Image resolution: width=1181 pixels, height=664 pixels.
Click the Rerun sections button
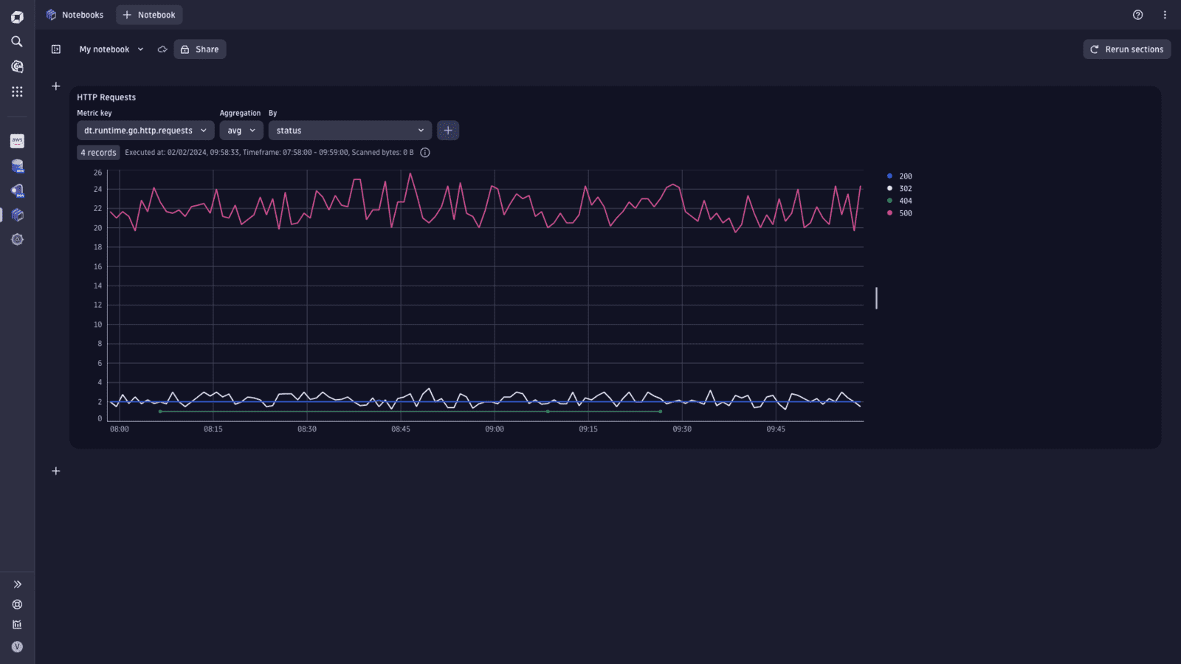click(x=1126, y=49)
